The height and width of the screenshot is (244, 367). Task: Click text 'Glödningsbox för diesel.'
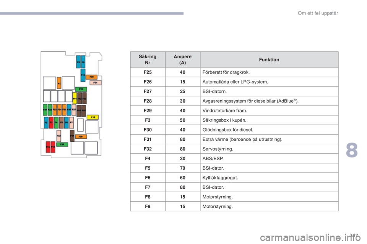coord(228,130)
